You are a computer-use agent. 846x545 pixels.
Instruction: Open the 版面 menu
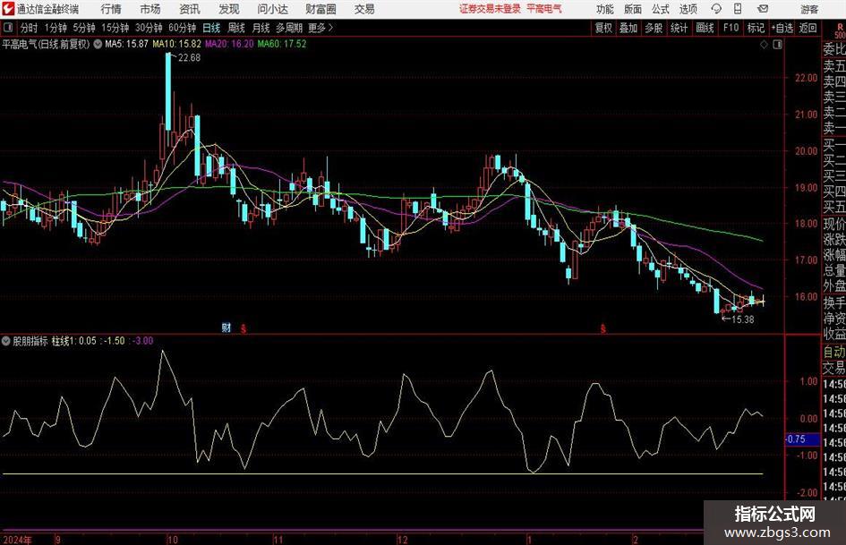632,9
